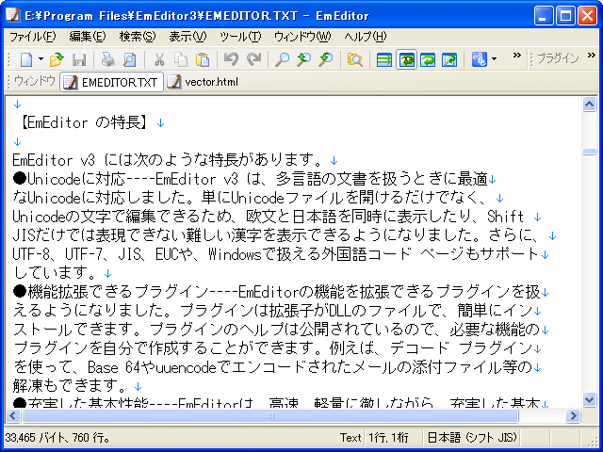Click the configuration properties toolbar icon
The height and width of the screenshot is (452, 603).
480,59
